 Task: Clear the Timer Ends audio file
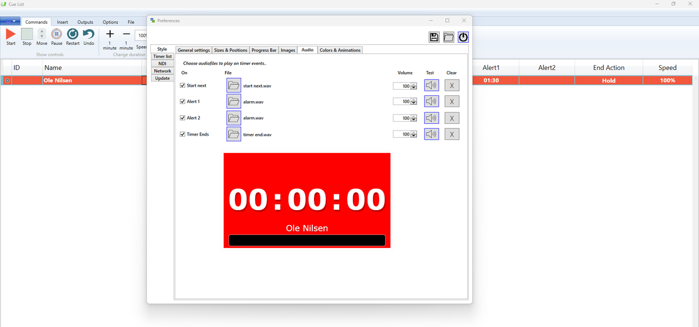pyautogui.click(x=452, y=134)
